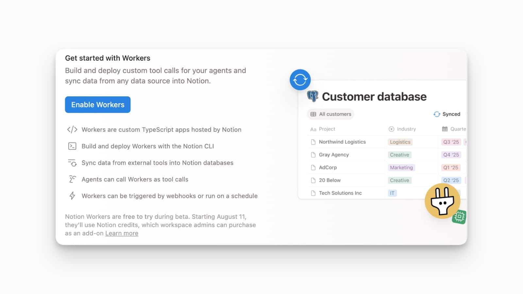The width and height of the screenshot is (523, 294).
Task: Click the Quarter calendar icon
Action: click(445, 129)
